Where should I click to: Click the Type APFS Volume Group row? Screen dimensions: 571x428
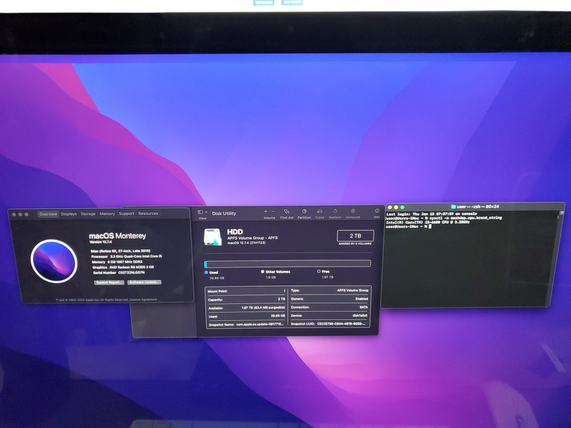pyautogui.click(x=329, y=290)
